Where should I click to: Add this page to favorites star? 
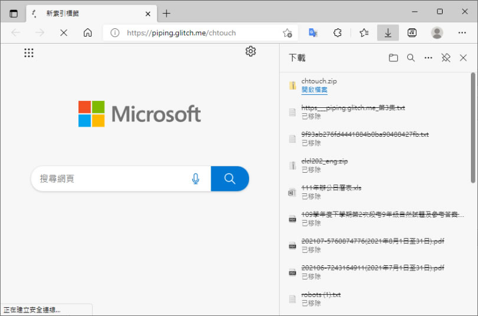[287, 32]
